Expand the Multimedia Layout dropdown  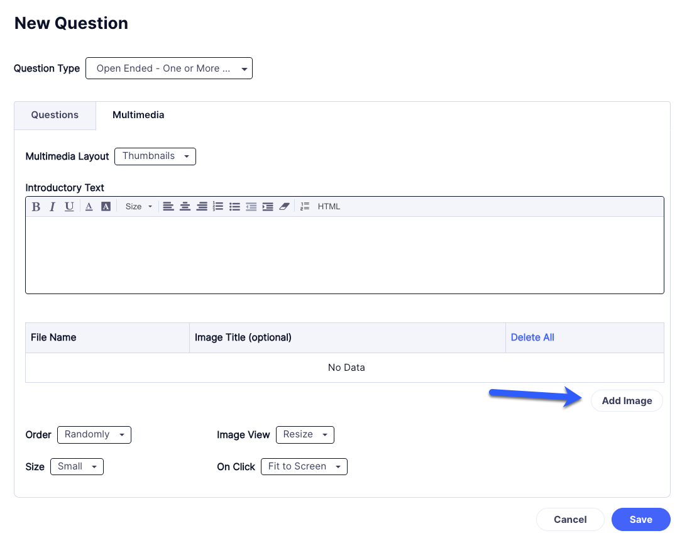(155, 156)
